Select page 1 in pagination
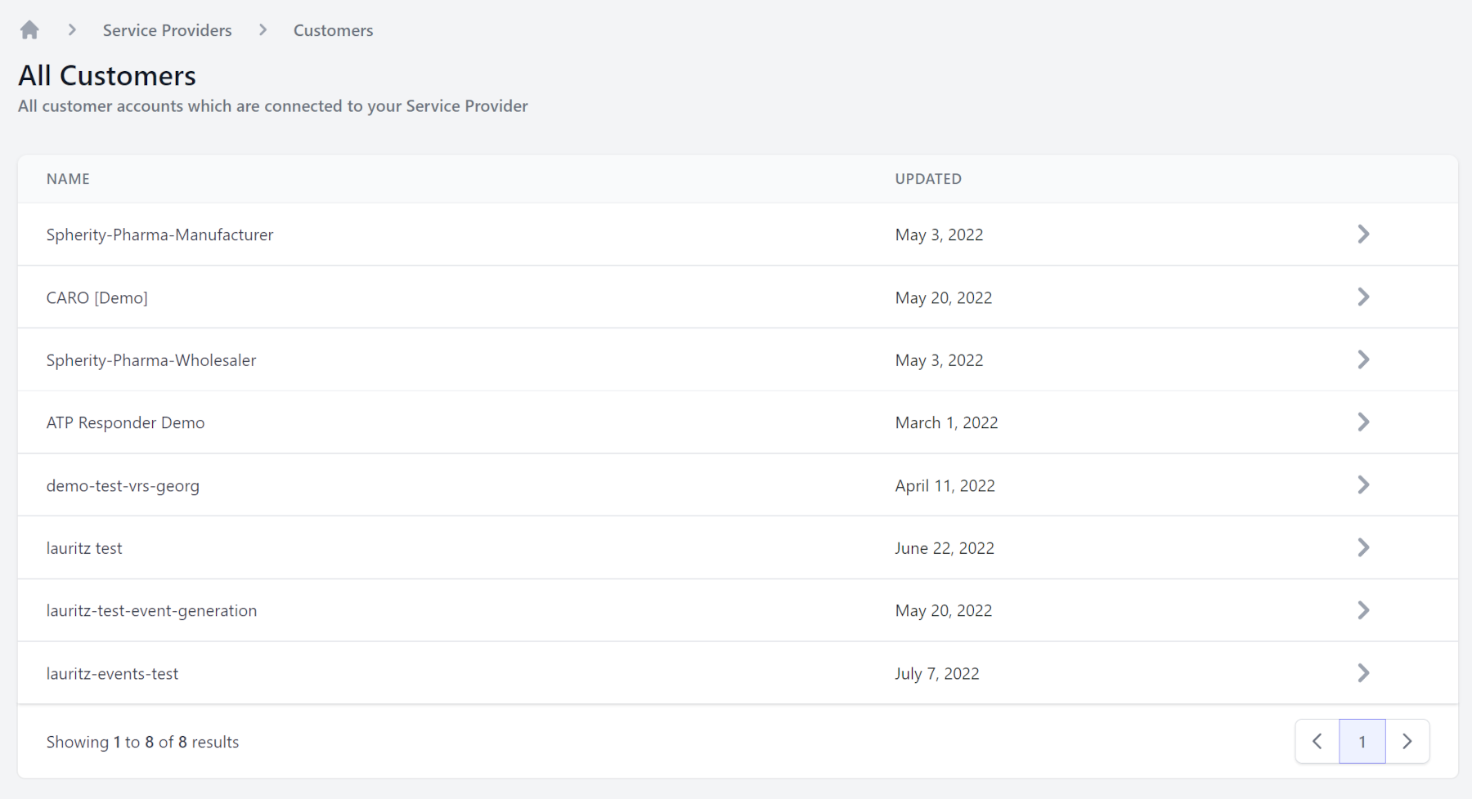Image resolution: width=1472 pixels, height=799 pixels. [x=1362, y=741]
